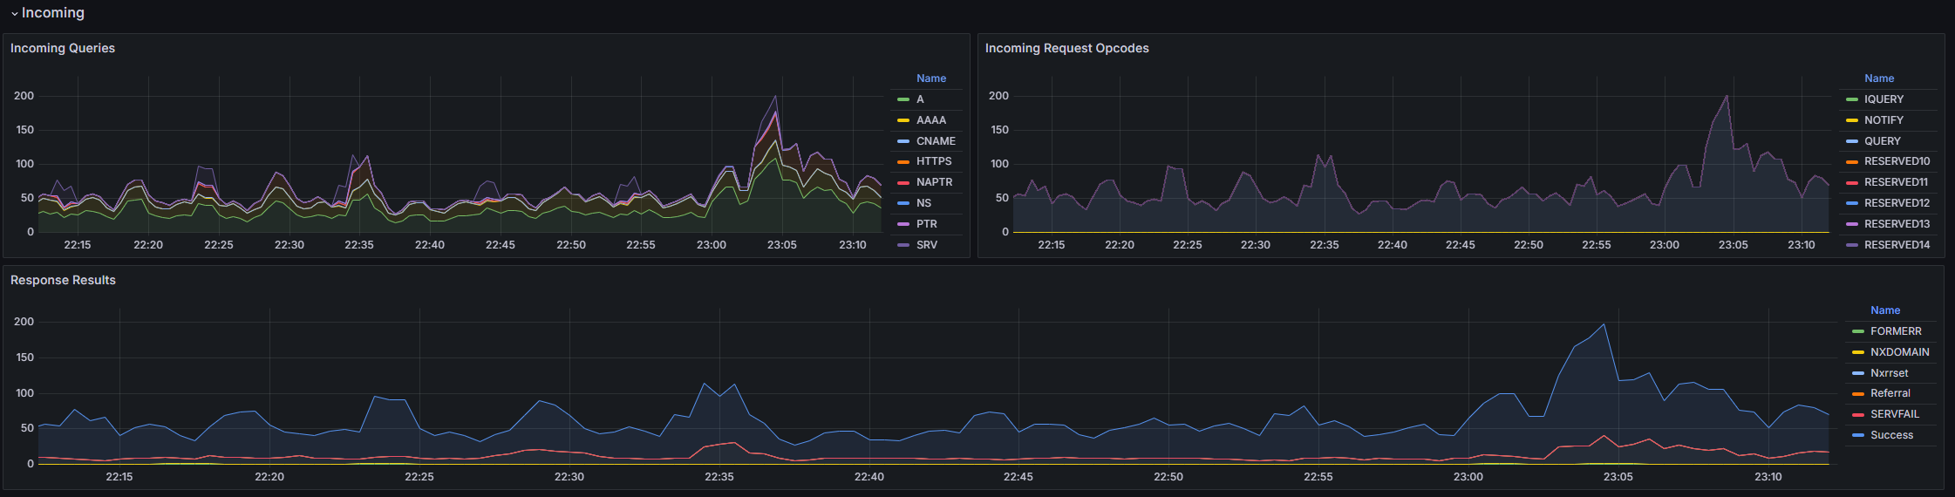Viewport: 1955px width, 497px height.
Task: Open the Incoming Request Opcodes panel title
Action: [x=1066, y=48]
